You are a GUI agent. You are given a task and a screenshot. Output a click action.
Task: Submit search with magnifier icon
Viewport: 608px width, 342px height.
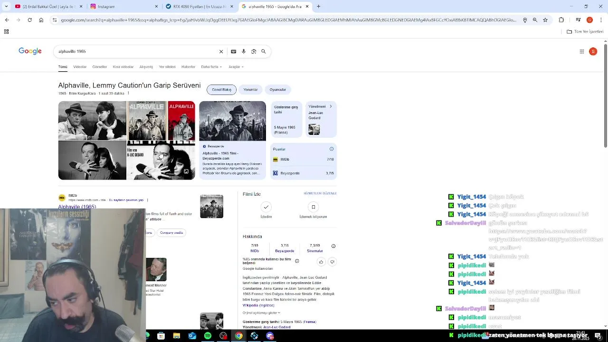click(264, 51)
